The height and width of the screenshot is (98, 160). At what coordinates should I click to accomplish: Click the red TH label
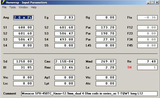129,67
